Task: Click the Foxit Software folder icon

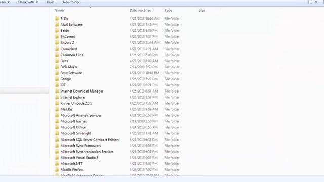Action: (57, 73)
